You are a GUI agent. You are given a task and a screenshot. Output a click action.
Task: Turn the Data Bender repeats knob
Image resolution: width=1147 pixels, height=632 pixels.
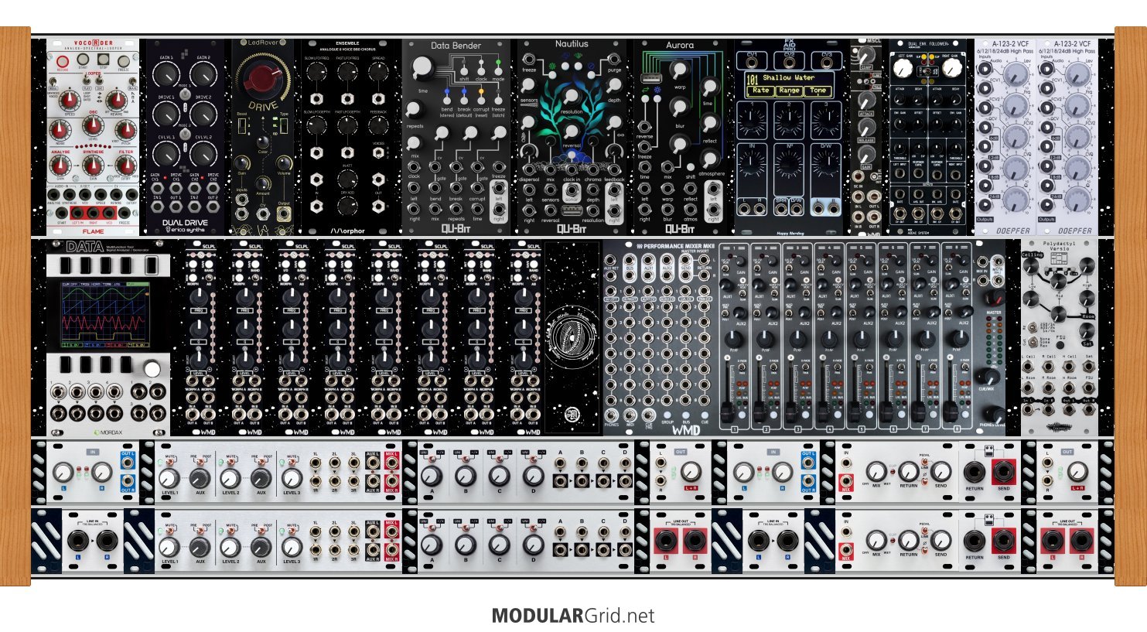point(415,110)
